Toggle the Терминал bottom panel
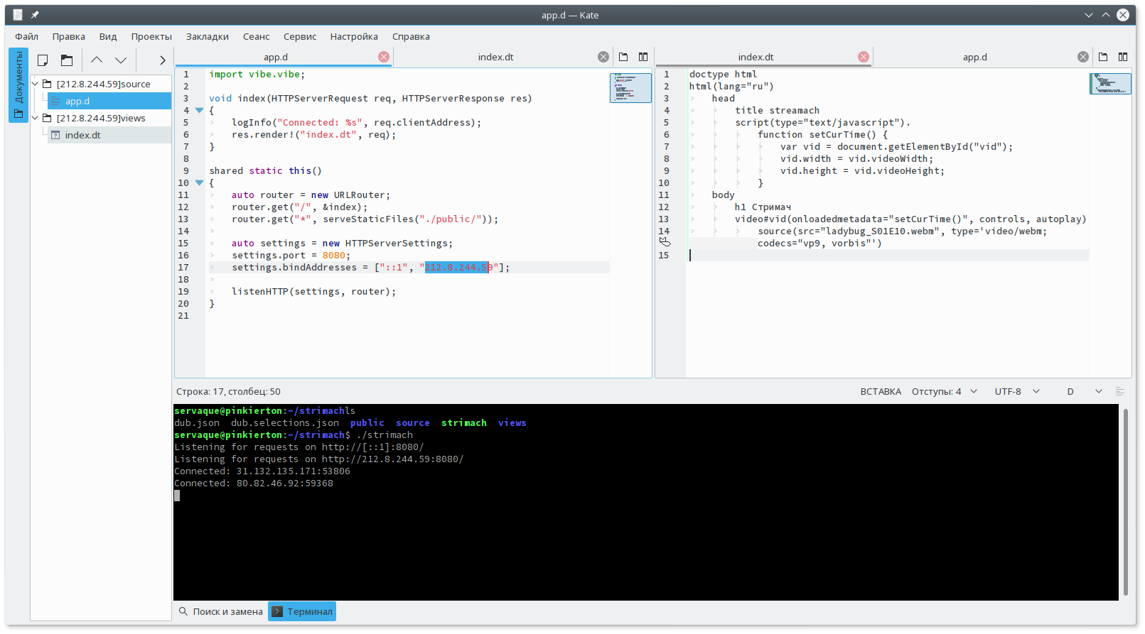The image size is (1145, 634). point(302,611)
